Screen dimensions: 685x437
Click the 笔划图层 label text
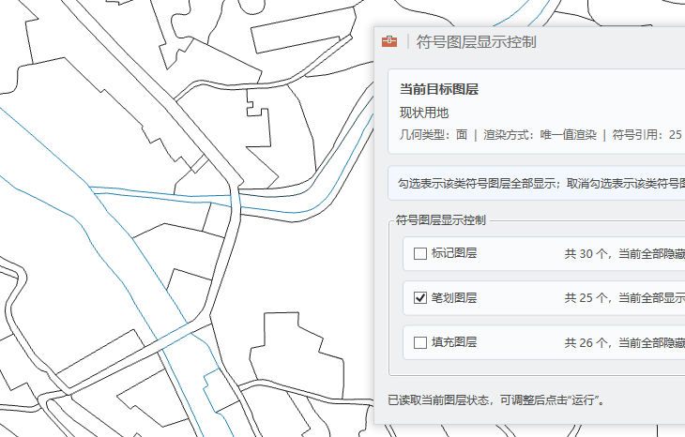454,298
